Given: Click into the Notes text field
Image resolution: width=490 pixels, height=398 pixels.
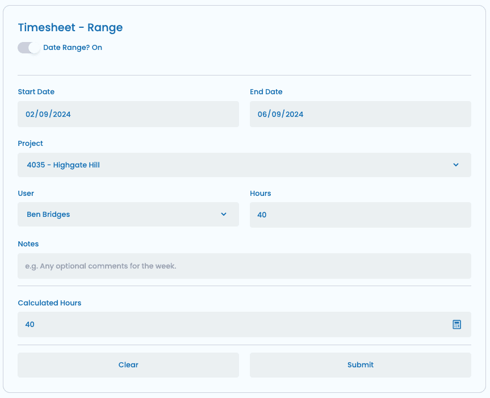Looking at the screenshot, I should coord(244,266).
